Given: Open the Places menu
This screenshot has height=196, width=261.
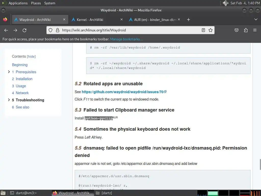Looking at the screenshot, I should [x=36, y=3].
